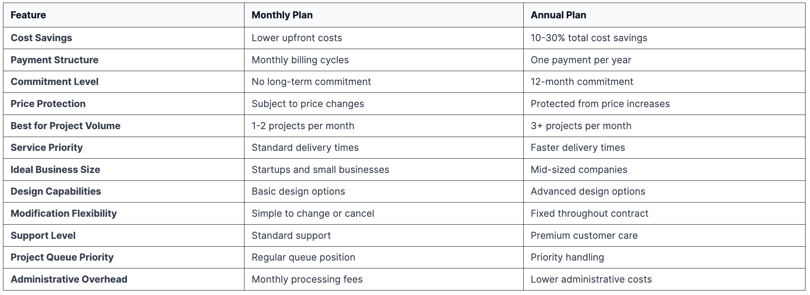Select the Payment Structure row label
Image resolution: width=810 pixels, height=295 pixels.
tap(55, 60)
